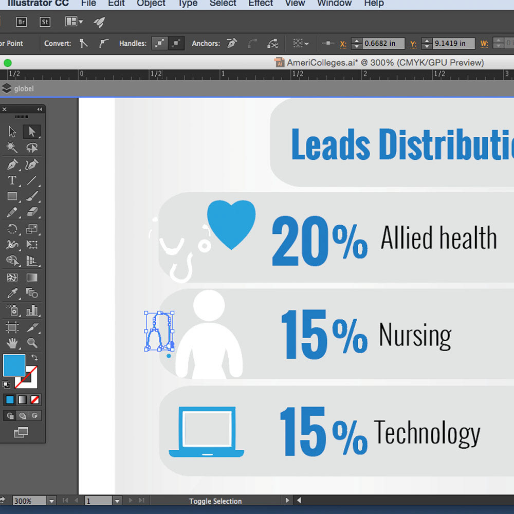
Task: Click the Y coordinate input field
Action: pos(454,43)
